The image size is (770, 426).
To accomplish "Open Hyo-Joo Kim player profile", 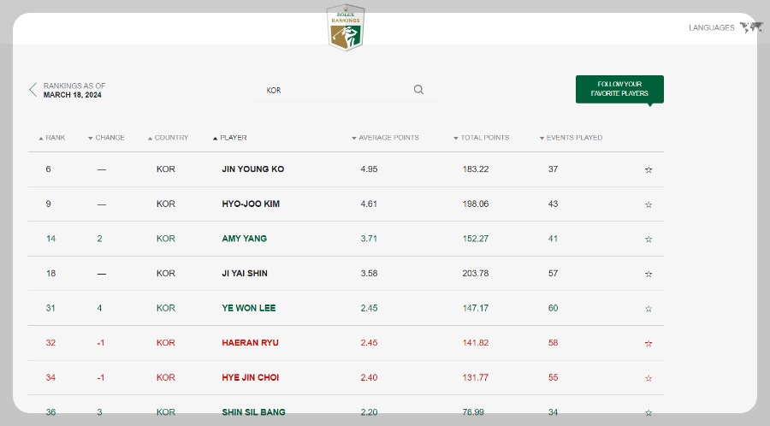I will pos(251,204).
